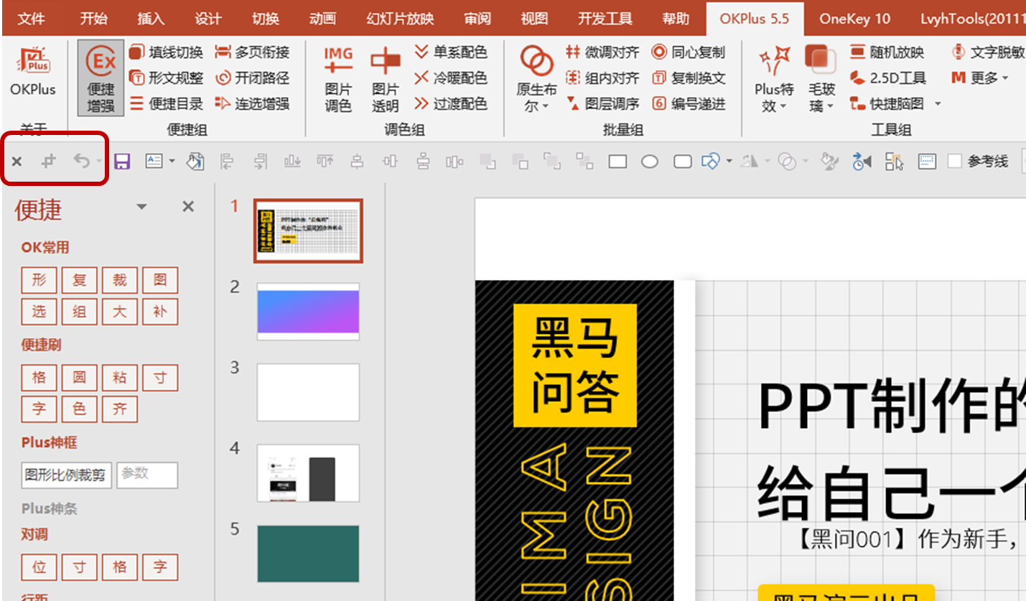The height and width of the screenshot is (601, 1026).
Task: Click the 复制换文 tool
Action: click(689, 78)
